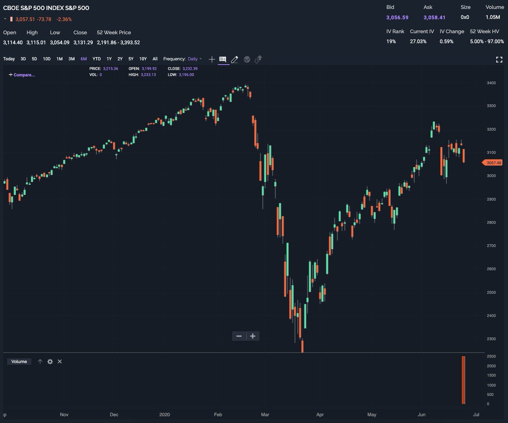Image resolution: width=508 pixels, height=423 pixels.
Task: Select the 10Y time range
Action: 143,59
